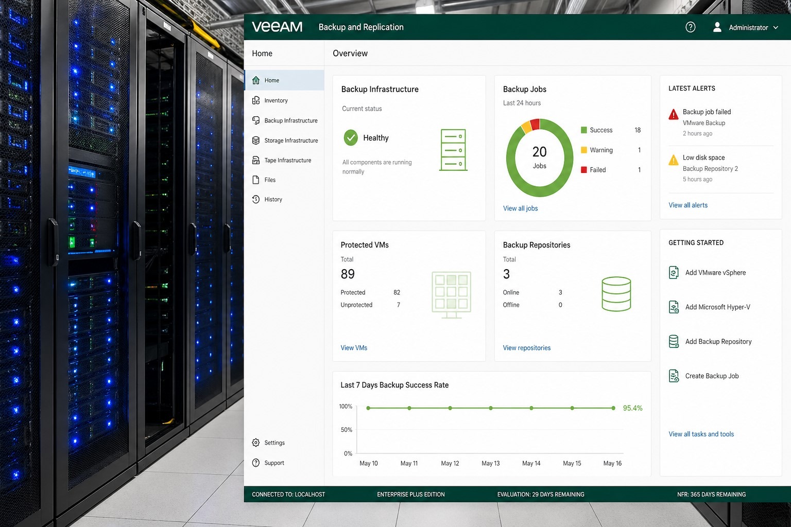Click the yellow Warning legend swatch
The image size is (791, 527).
[x=584, y=150]
